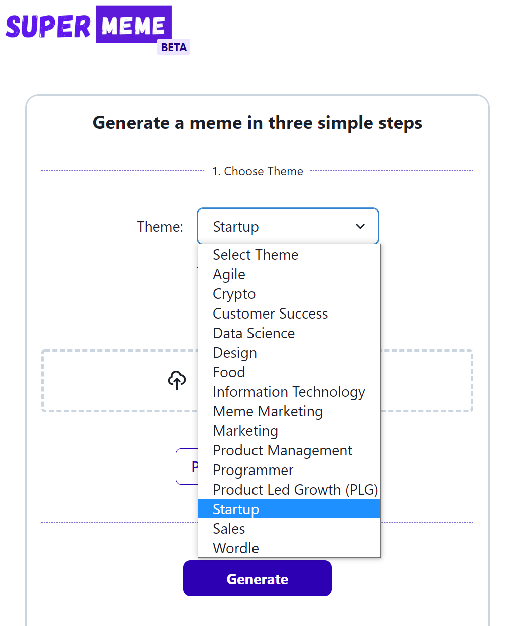
Task: Choose Meme Marketing option
Action: [268, 411]
